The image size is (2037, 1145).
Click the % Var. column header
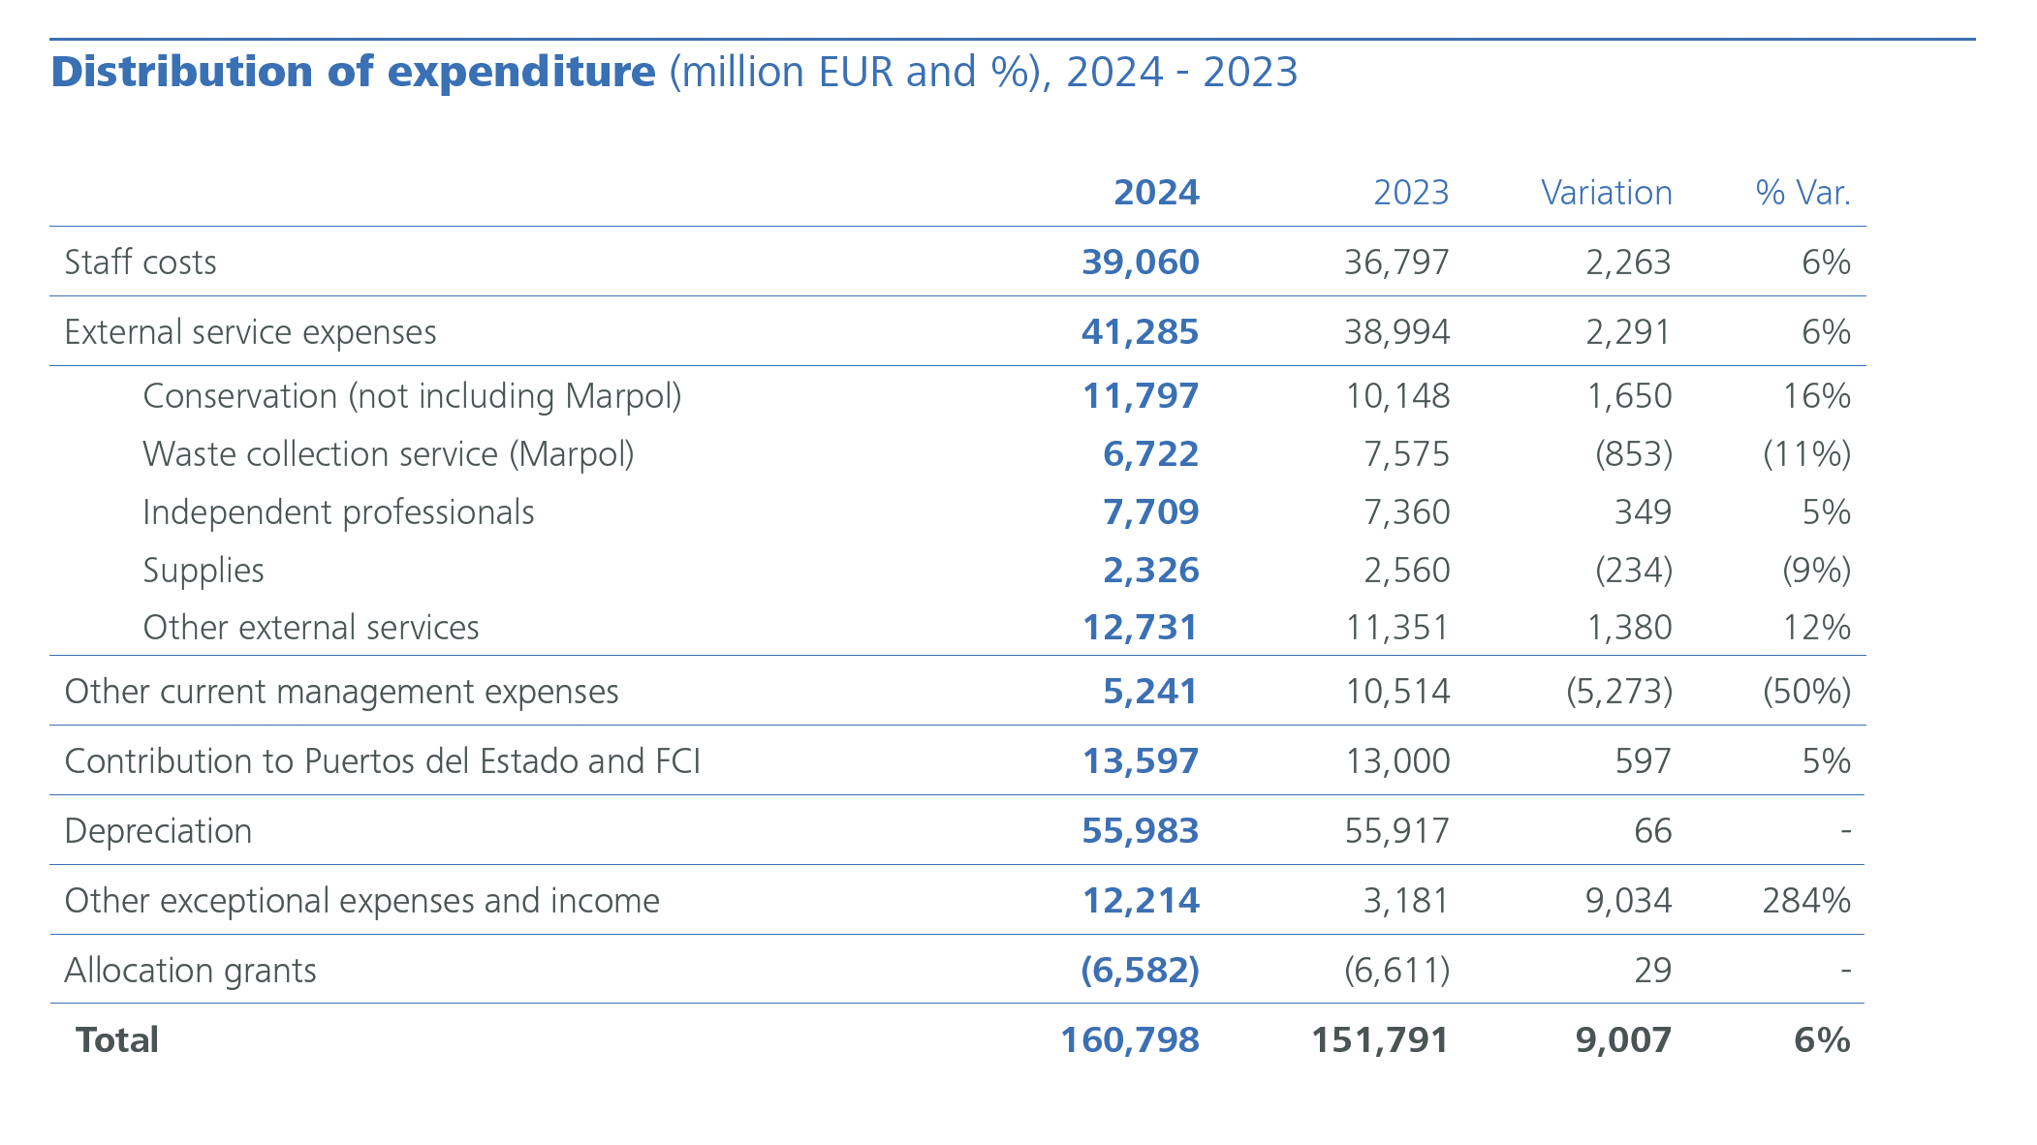(x=1805, y=193)
